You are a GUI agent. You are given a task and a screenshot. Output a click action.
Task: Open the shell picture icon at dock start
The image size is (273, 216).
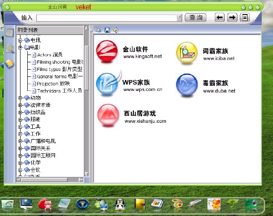[x=7, y=204]
